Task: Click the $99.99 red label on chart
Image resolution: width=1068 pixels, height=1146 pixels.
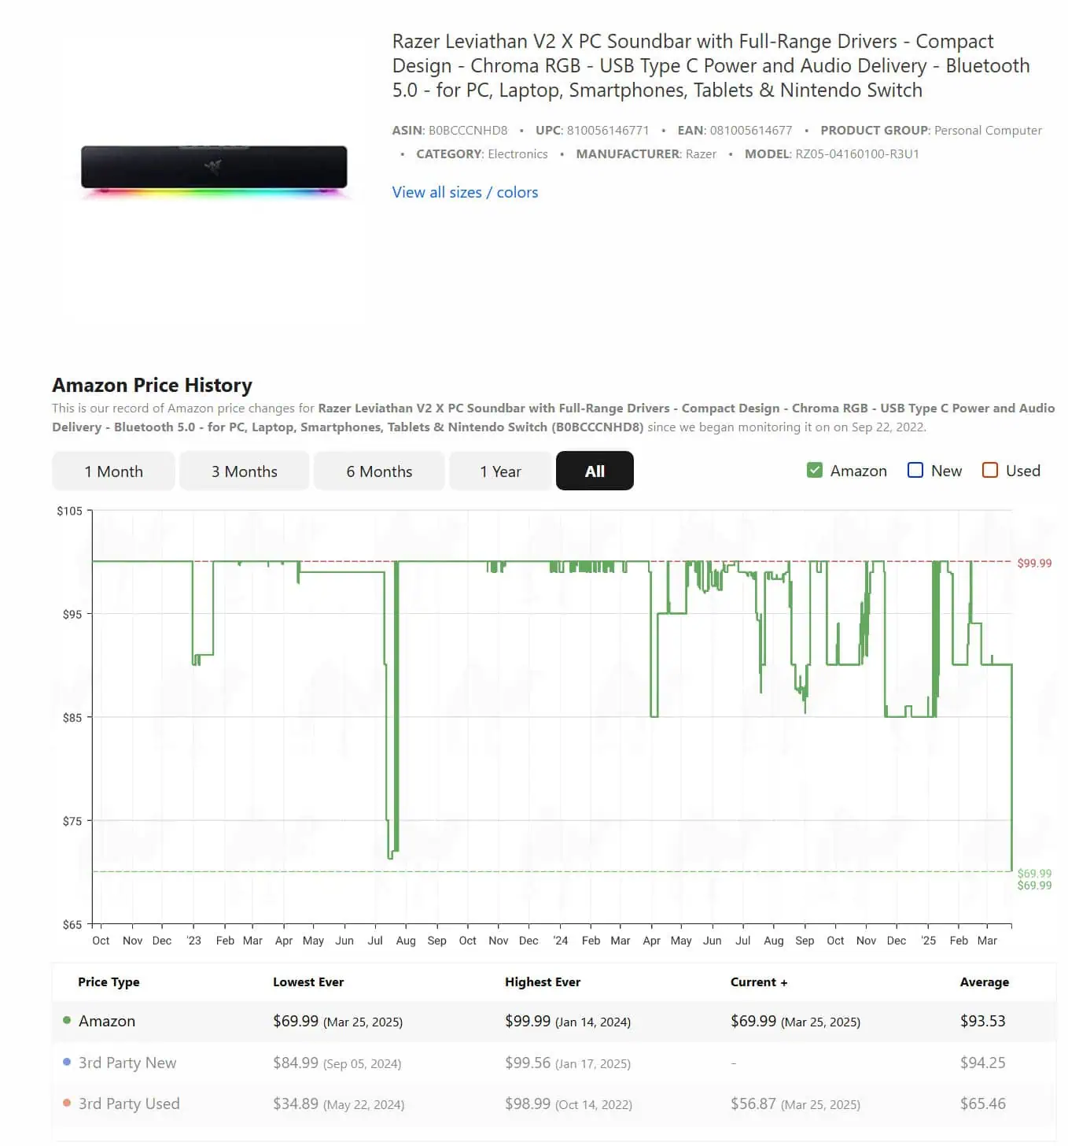Action: point(1034,563)
